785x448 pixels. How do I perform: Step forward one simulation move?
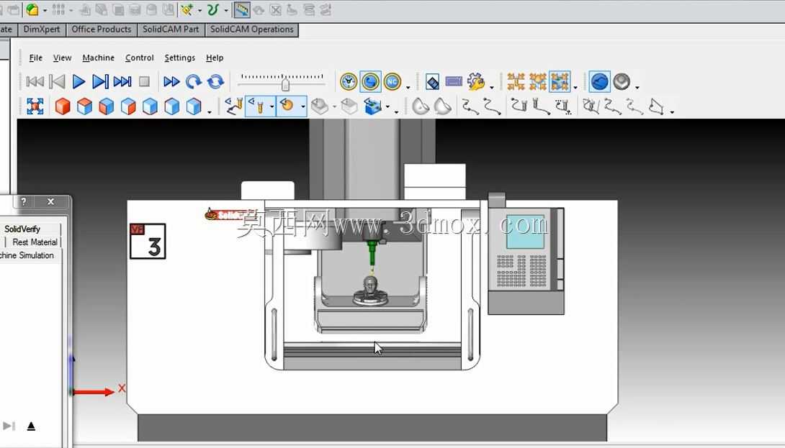(x=101, y=81)
